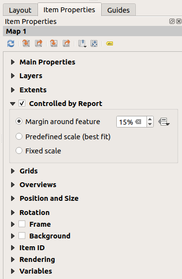Select Predefined scale (best fit) option

(19, 137)
